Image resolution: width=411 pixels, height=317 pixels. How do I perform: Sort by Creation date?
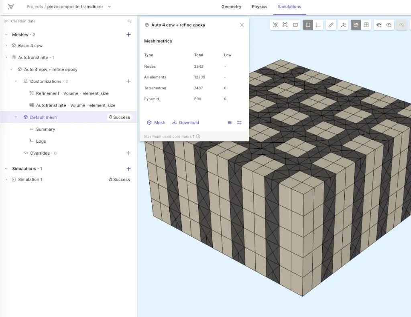click(x=23, y=21)
